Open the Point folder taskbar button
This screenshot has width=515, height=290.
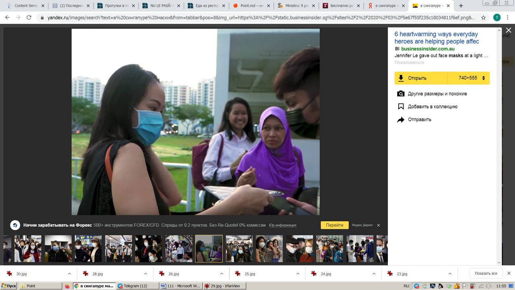[41, 286]
